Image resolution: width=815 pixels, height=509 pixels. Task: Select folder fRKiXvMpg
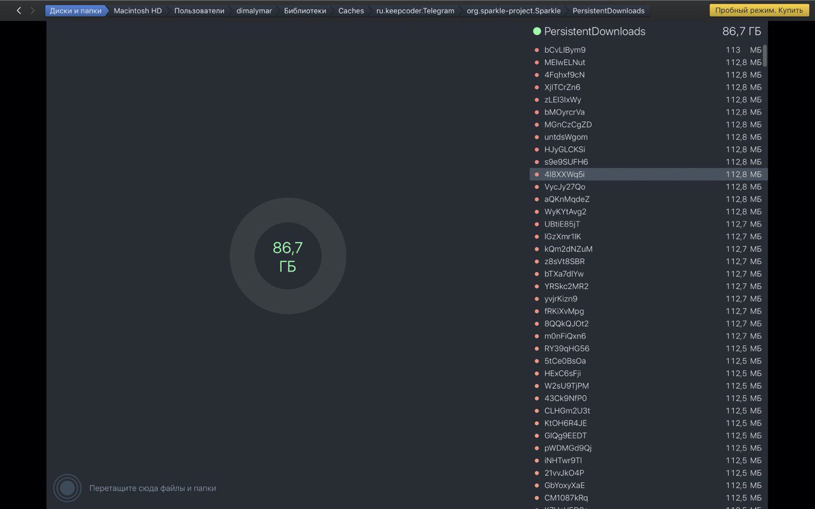click(x=649, y=311)
